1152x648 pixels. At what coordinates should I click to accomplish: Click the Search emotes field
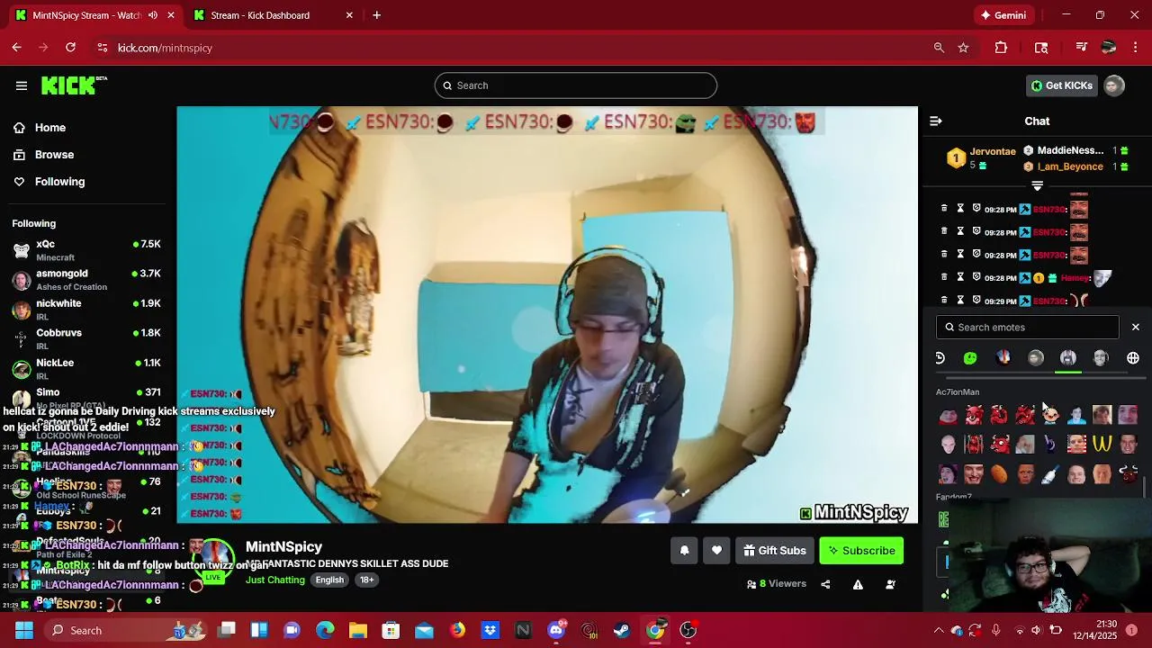click(1028, 328)
